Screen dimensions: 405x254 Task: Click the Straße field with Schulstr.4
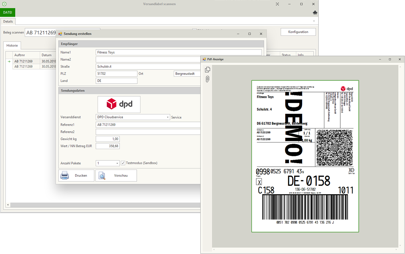click(x=148, y=66)
